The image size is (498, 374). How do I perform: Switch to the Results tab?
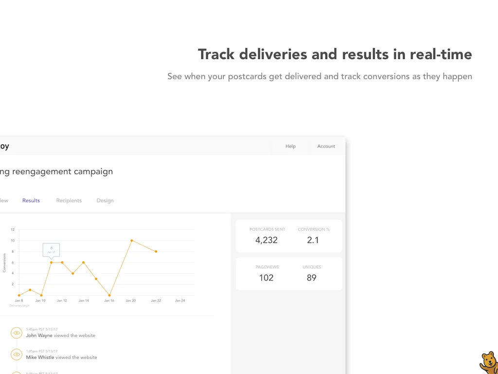click(x=31, y=200)
